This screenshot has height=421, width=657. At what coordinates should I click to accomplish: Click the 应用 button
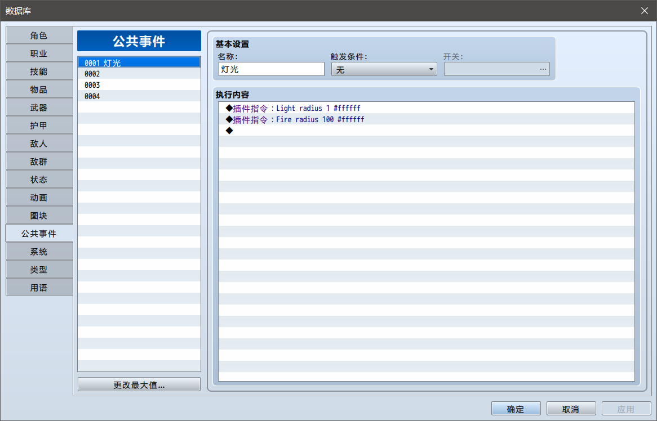point(627,409)
